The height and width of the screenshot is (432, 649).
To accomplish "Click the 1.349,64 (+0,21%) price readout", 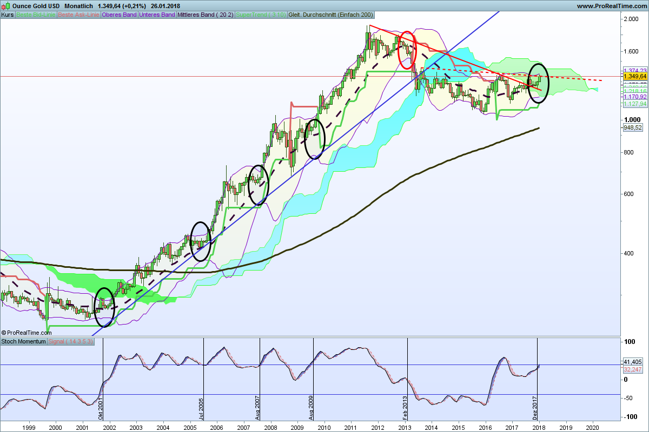I will coord(121,6).
